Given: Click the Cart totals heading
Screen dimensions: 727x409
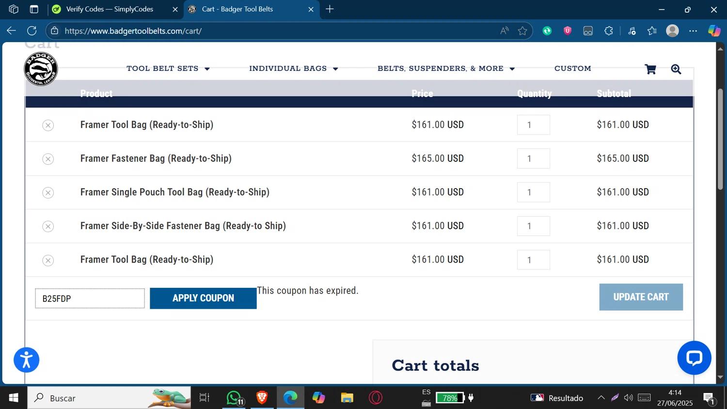Looking at the screenshot, I should point(435,365).
